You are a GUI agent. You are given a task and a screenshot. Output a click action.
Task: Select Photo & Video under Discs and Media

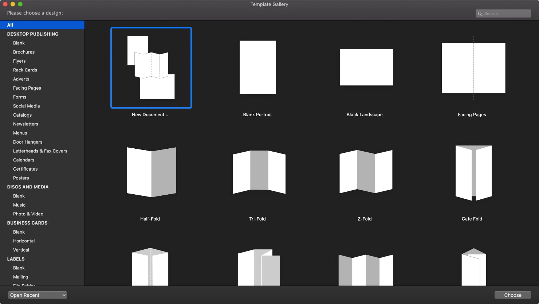pos(28,214)
